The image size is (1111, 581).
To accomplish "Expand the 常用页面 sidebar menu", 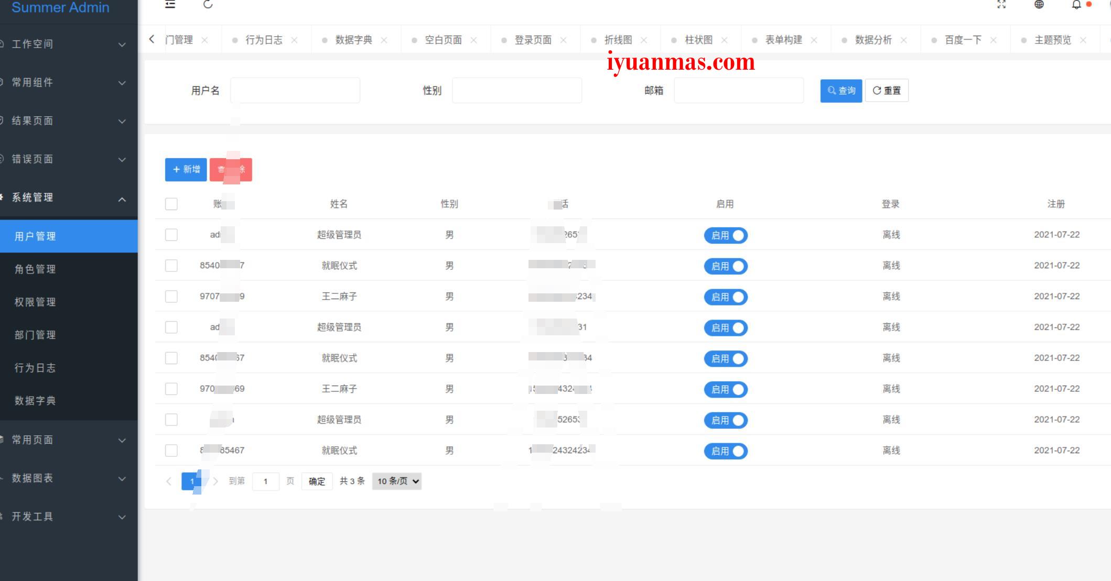I will point(69,440).
